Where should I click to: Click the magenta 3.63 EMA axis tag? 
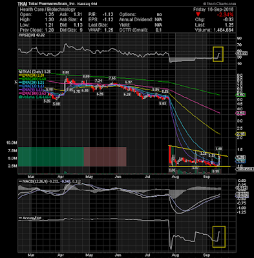coord(241,113)
